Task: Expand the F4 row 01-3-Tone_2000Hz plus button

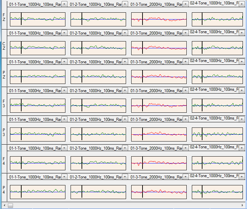Action: [x=186, y=148]
